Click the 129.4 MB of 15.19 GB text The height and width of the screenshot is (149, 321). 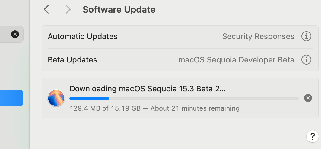[x=105, y=108]
